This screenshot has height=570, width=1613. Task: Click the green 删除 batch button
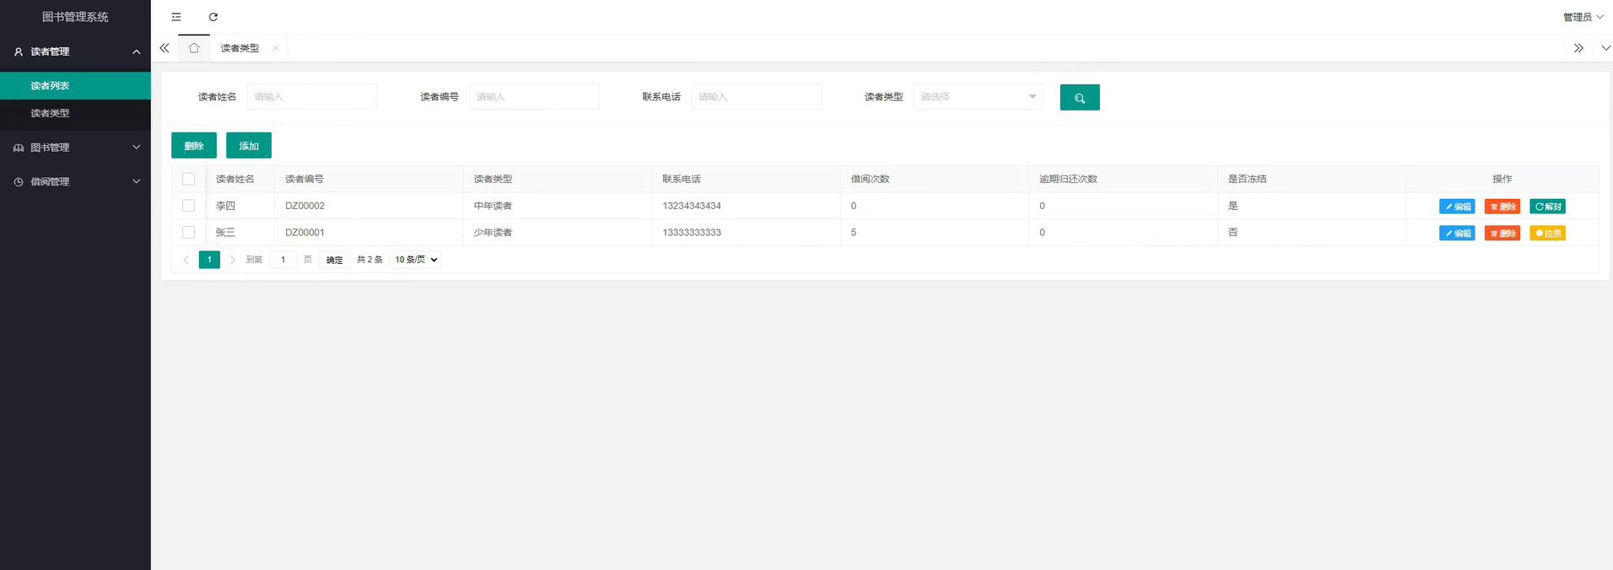194,146
